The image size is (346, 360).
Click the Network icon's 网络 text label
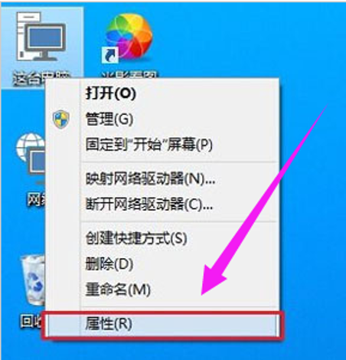(x=36, y=199)
